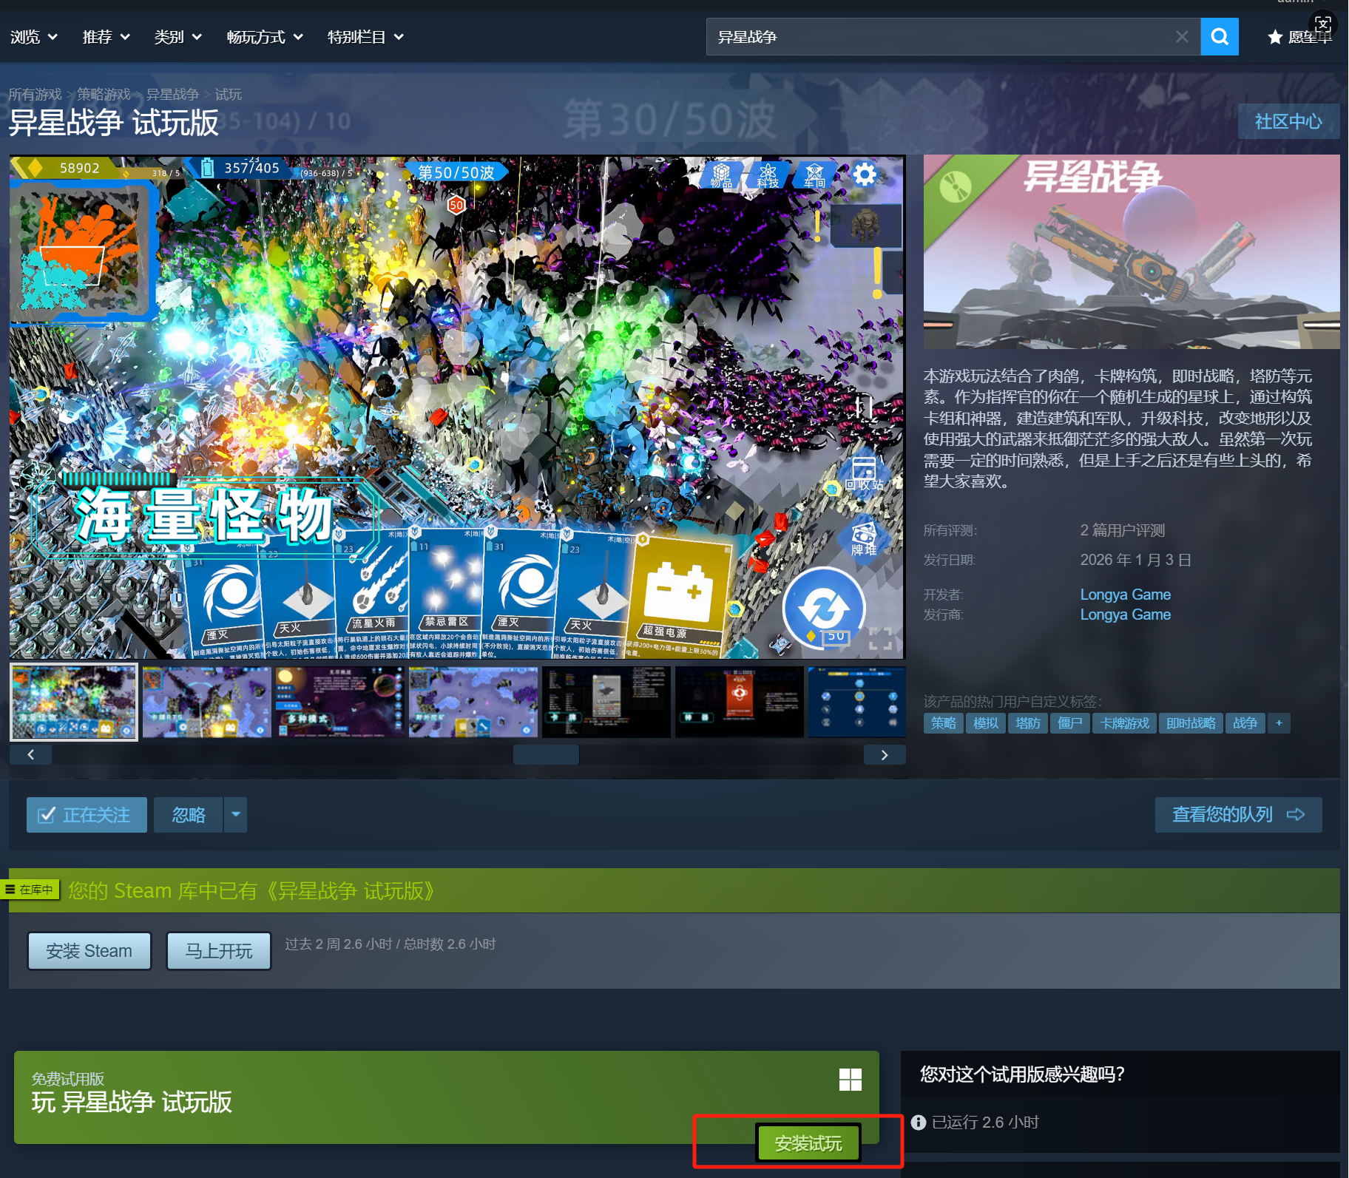This screenshot has height=1178, width=1349.
Task: Click the 在库中 library badge
Action: click(30, 890)
